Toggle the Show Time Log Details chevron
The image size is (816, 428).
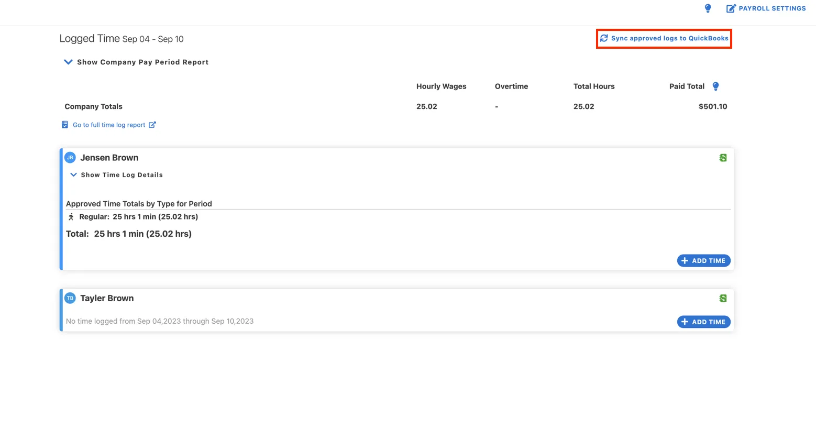[73, 175]
